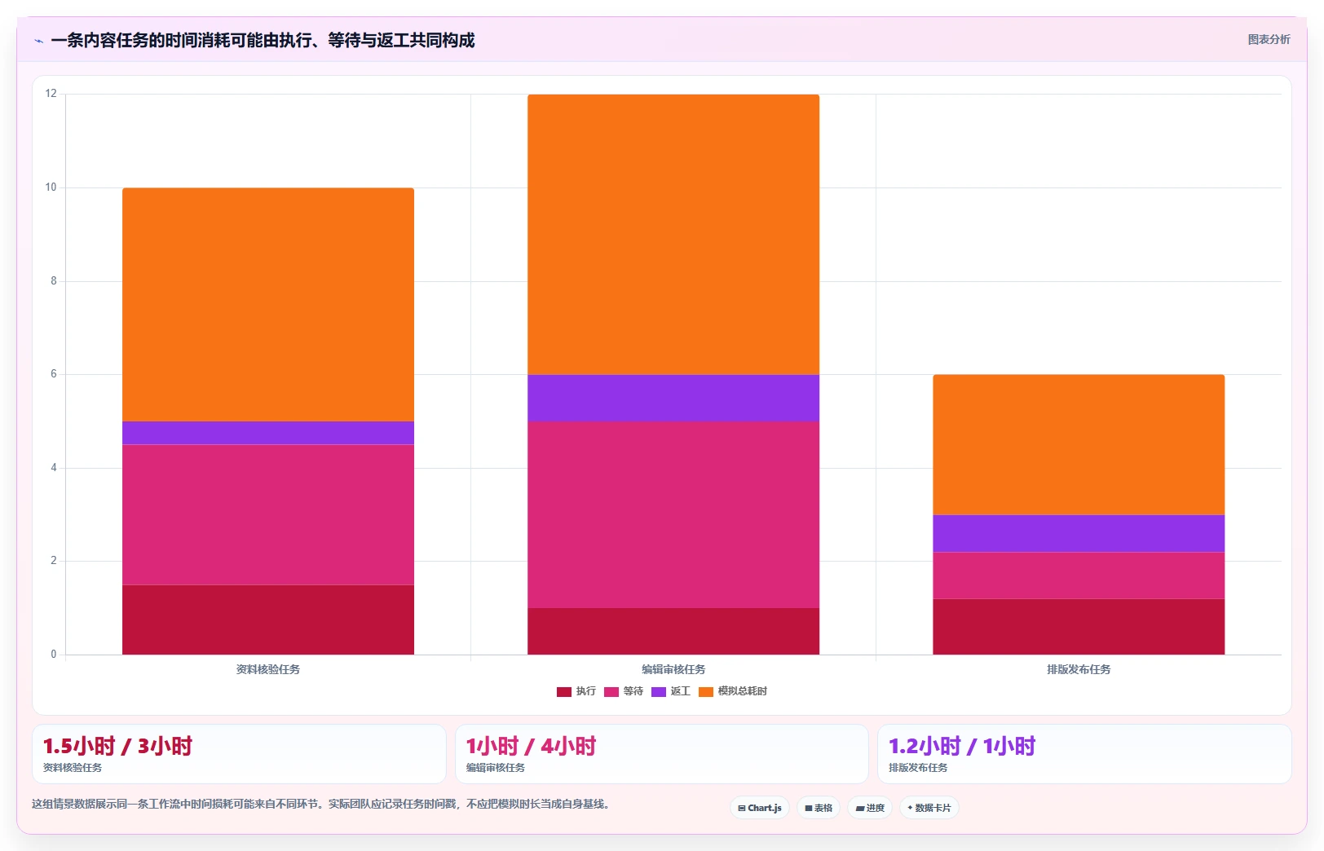The height and width of the screenshot is (851, 1324).
Task: Click the y-axis tick value 8
Action: pos(54,281)
